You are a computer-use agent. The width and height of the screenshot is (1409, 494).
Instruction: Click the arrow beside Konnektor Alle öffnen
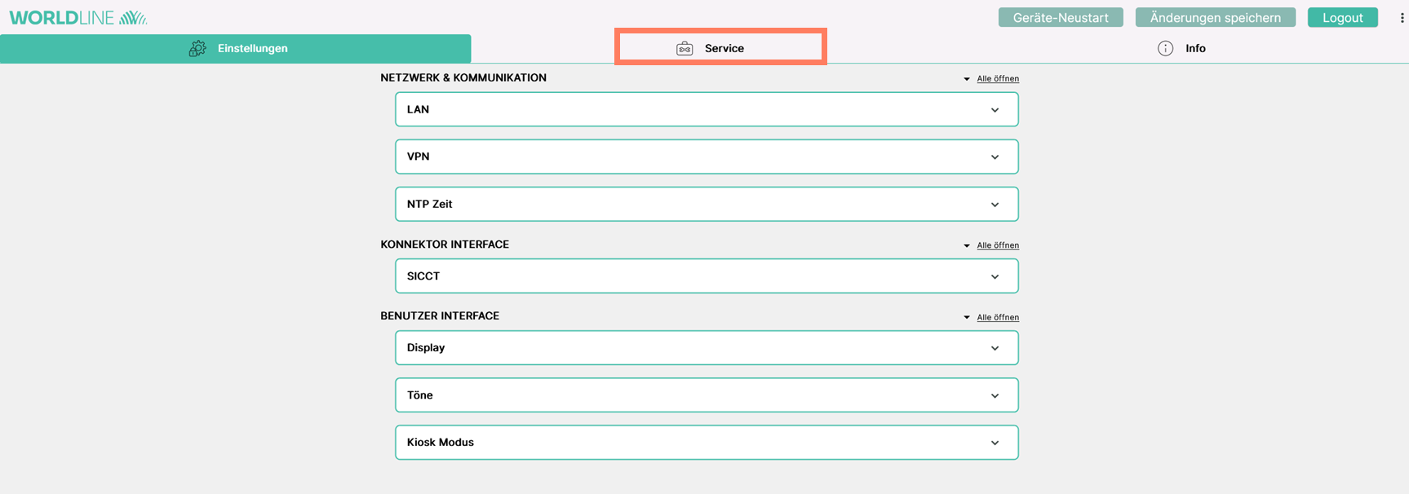(x=967, y=245)
